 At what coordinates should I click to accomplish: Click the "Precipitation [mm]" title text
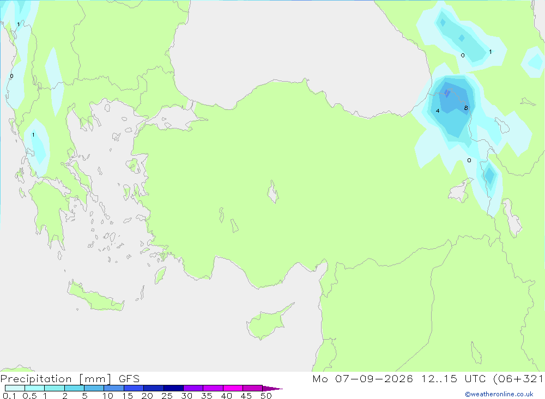[x=56, y=379]
